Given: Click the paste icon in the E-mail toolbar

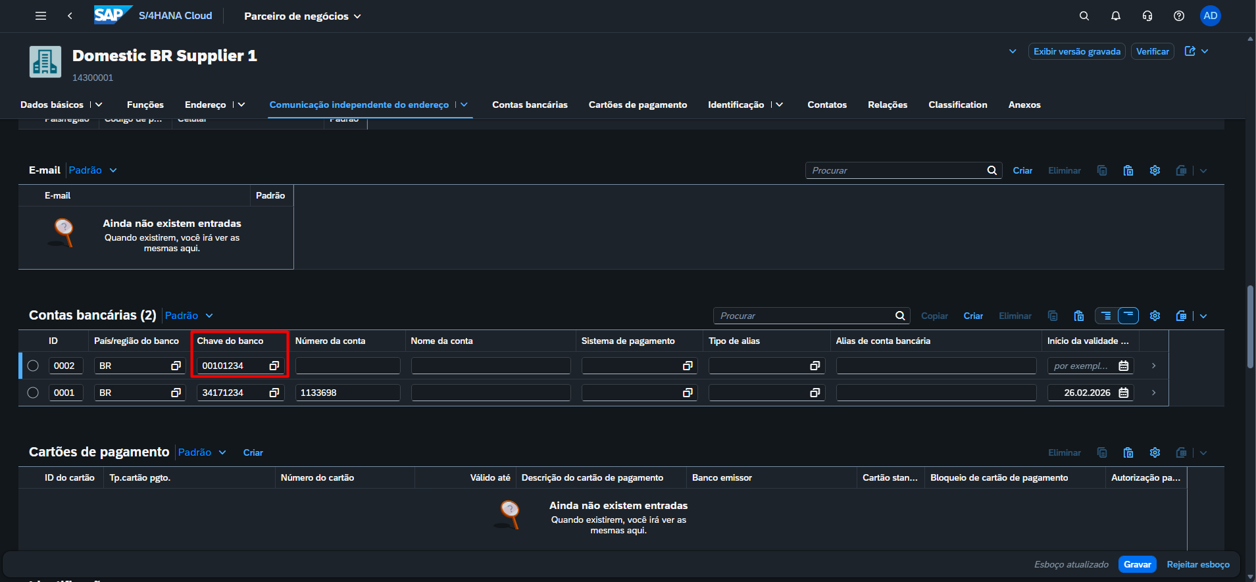Looking at the screenshot, I should 1128,170.
